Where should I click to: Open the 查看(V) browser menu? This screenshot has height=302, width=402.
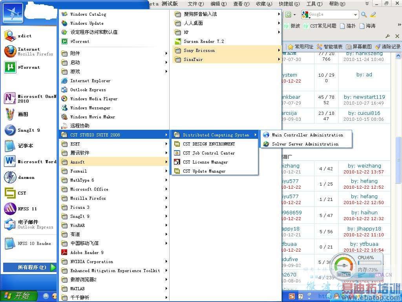[x=241, y=4]
